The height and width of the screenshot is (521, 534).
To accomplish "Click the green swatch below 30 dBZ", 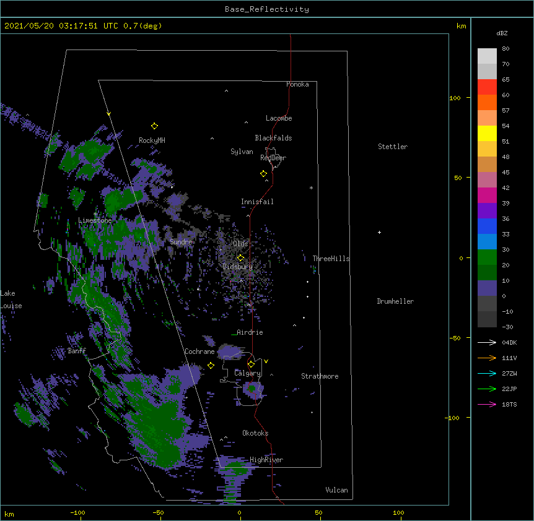I will (x=487, y=257).
